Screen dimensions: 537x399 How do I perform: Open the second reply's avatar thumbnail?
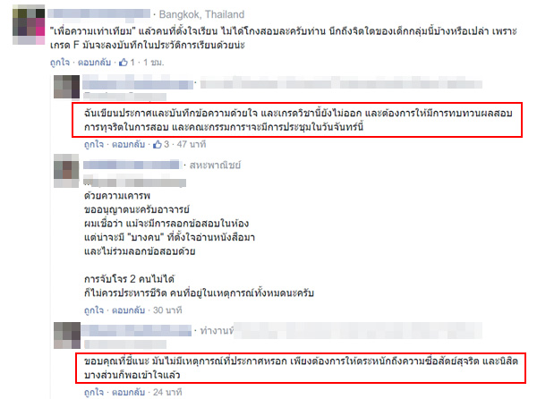tap(66, 171)
